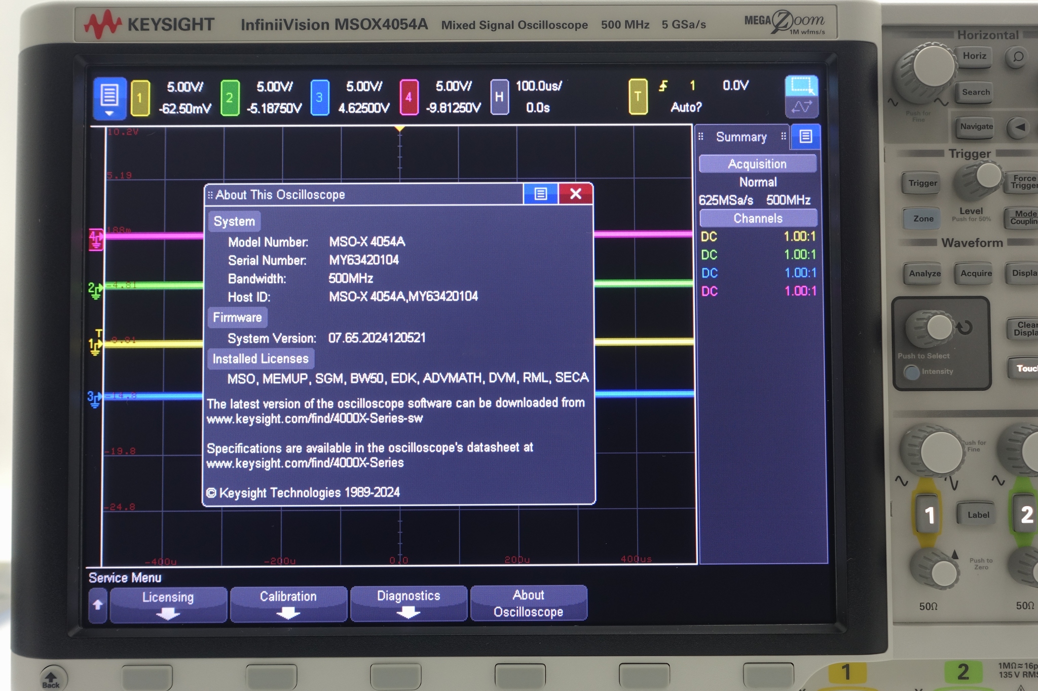Select the pink DC 1.00:1 channel row

(x=758, y=291)
